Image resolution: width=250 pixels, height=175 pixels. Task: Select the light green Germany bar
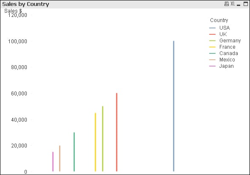(103, 139)
